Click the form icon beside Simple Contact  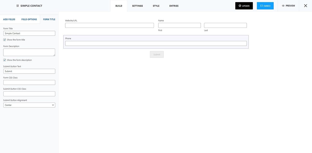[18, 6]
